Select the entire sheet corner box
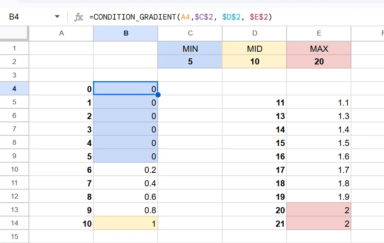 coord(14,33)
